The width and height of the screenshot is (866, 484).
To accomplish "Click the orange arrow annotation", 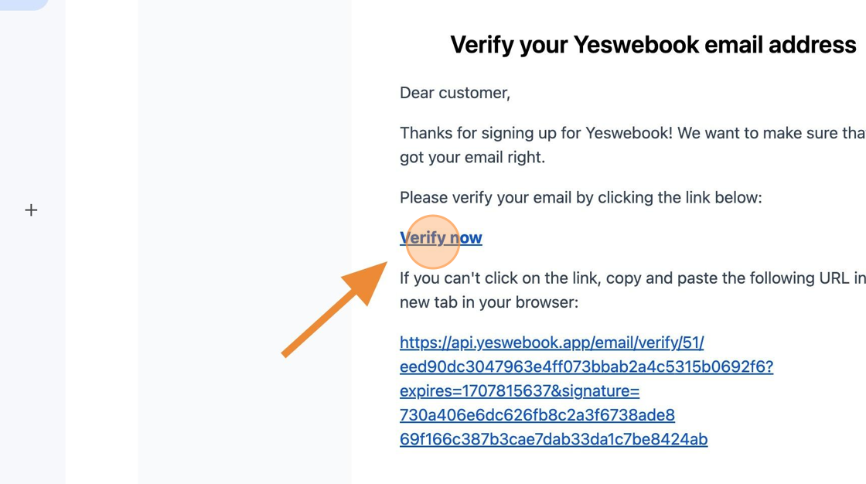I will [x=335, y=309].
